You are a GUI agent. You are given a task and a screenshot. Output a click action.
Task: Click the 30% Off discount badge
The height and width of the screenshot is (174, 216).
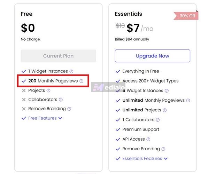(187, 16)
